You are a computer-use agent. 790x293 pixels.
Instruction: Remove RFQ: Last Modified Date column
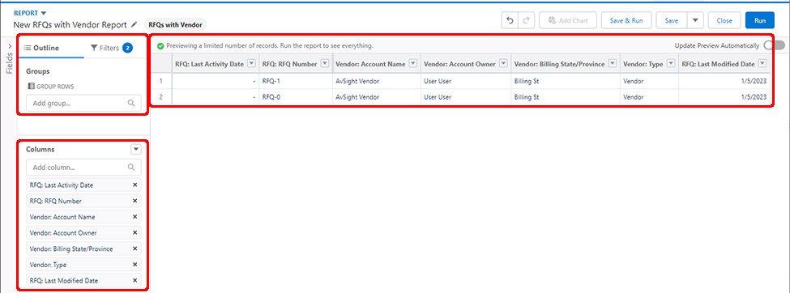pos(135,280)
